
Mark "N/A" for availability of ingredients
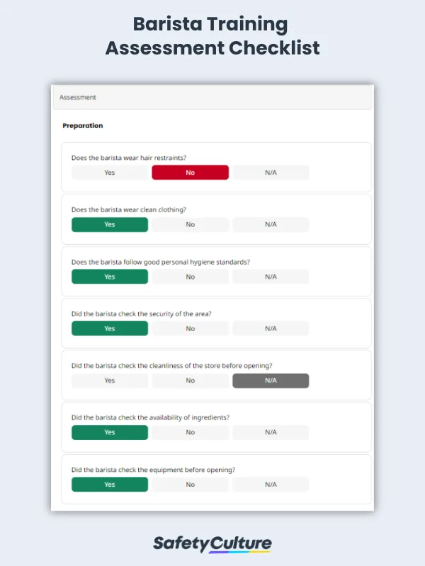click(x=271, y=432)
